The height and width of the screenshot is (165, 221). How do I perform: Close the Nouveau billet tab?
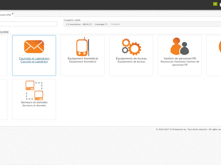coord(12,14)
